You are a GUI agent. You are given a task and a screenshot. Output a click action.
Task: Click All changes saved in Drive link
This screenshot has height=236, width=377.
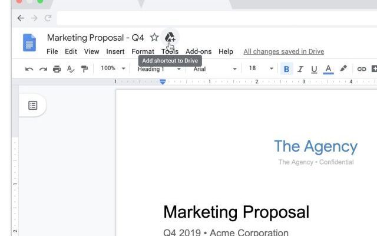[283, 51]
